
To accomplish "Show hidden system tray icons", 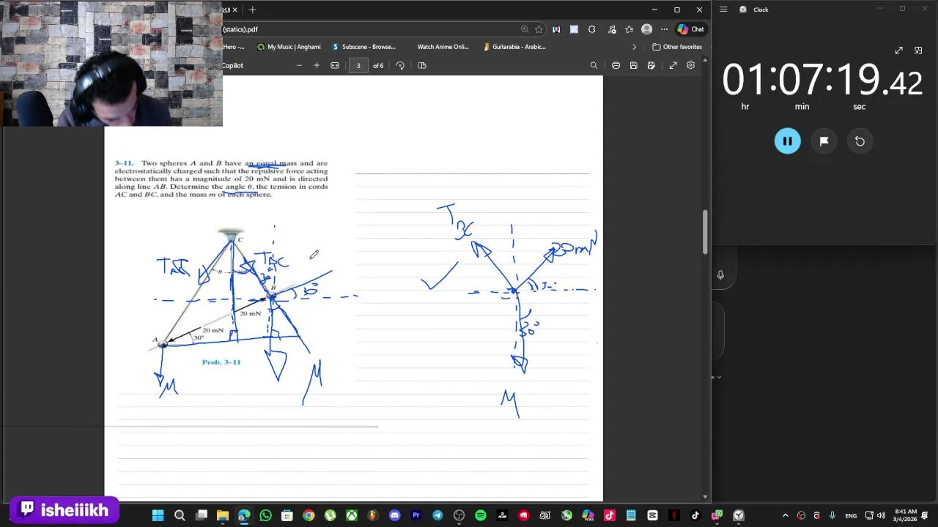I will point(785,515).
